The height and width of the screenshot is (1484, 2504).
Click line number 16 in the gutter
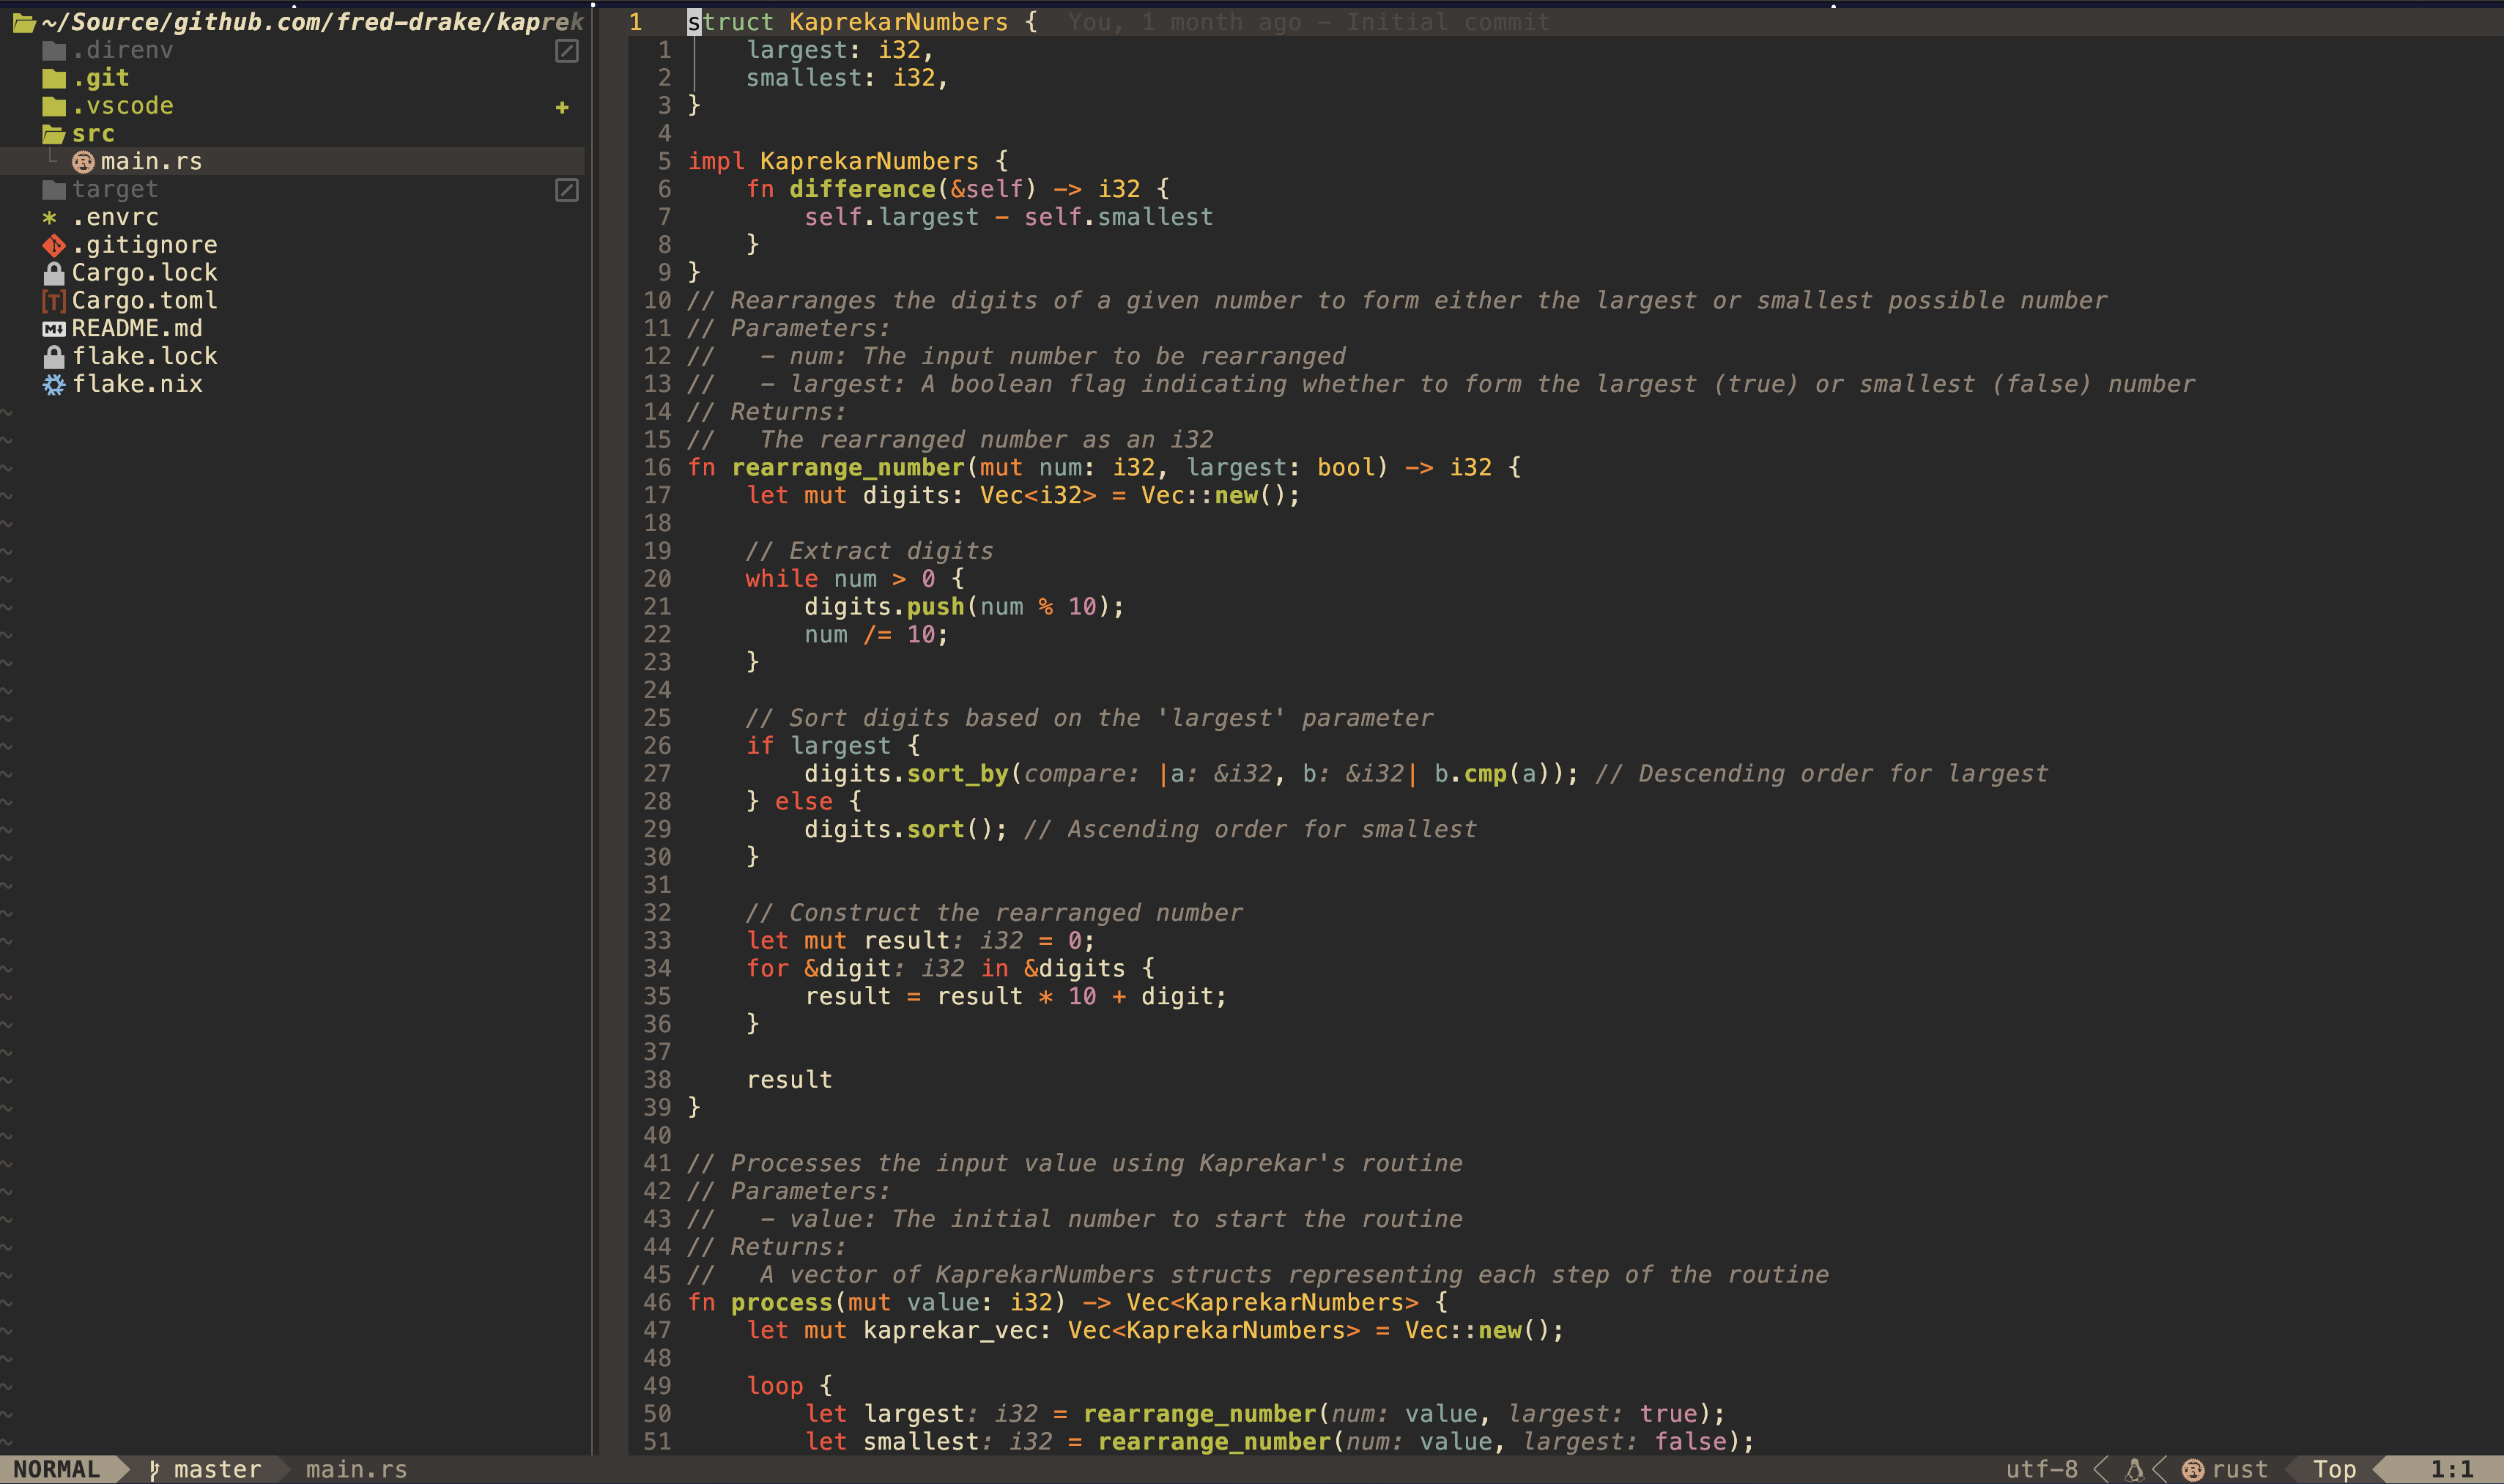pos(657,468)
